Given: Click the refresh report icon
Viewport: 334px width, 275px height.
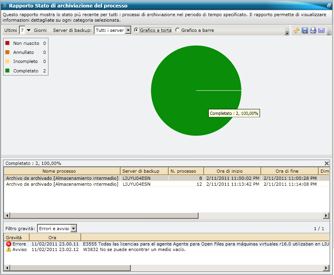Looking at the screenshot, I should 297,30.
